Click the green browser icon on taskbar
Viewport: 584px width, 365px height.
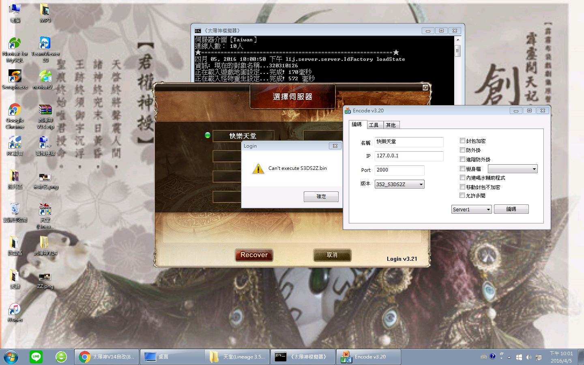point(61,357)
